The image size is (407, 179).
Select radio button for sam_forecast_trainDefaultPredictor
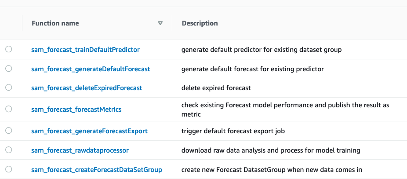click(x=8, y=49)
